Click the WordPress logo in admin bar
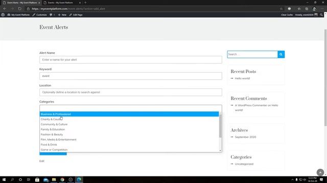Viewport: 327px width, 183px height. (x=3, y=15)
